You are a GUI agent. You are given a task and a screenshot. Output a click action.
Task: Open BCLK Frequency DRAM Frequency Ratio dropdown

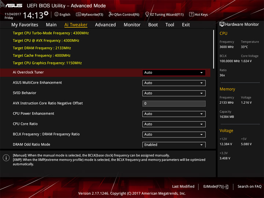(x=174, y=134)
